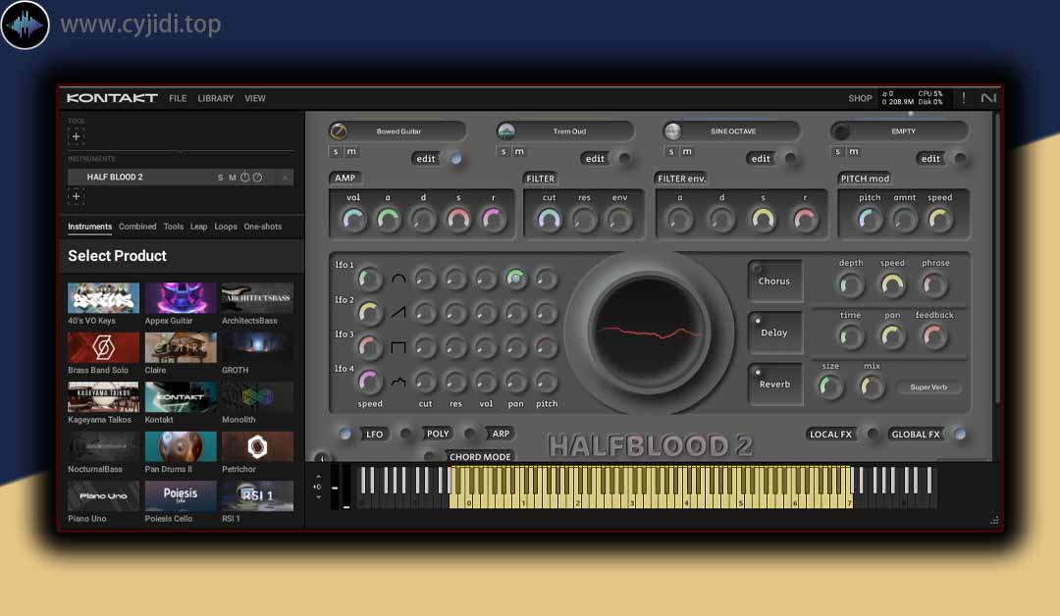Click the ARP button
This screenshot has height=616, width=1060.
(x=501, y=434)
